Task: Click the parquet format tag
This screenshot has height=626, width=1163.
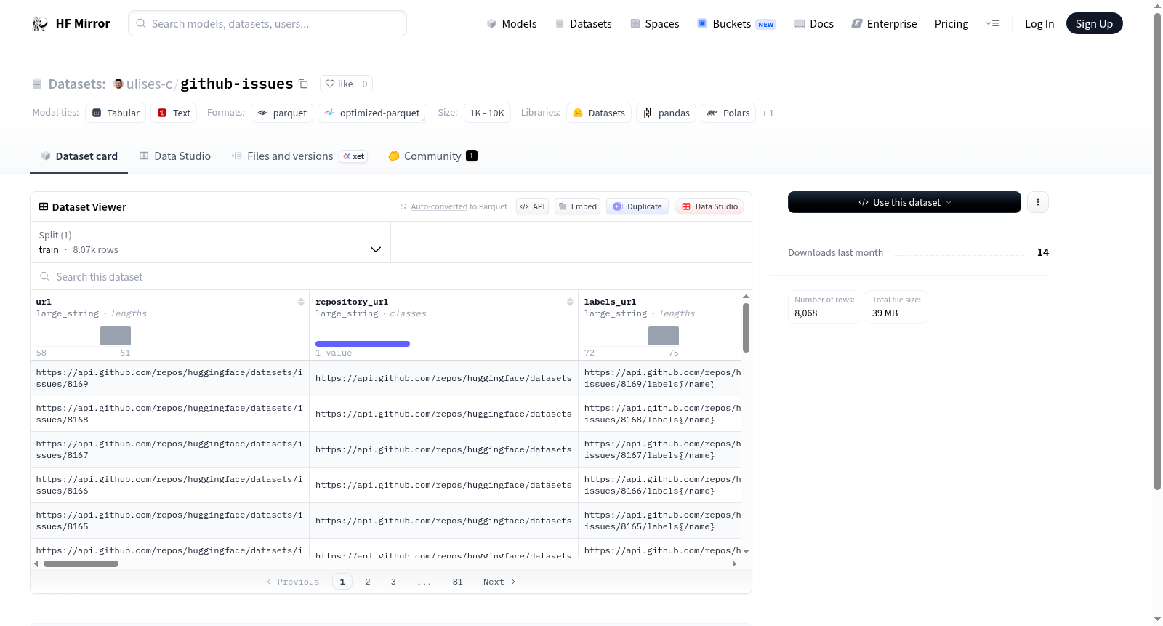Action: (x=282, y=113)
